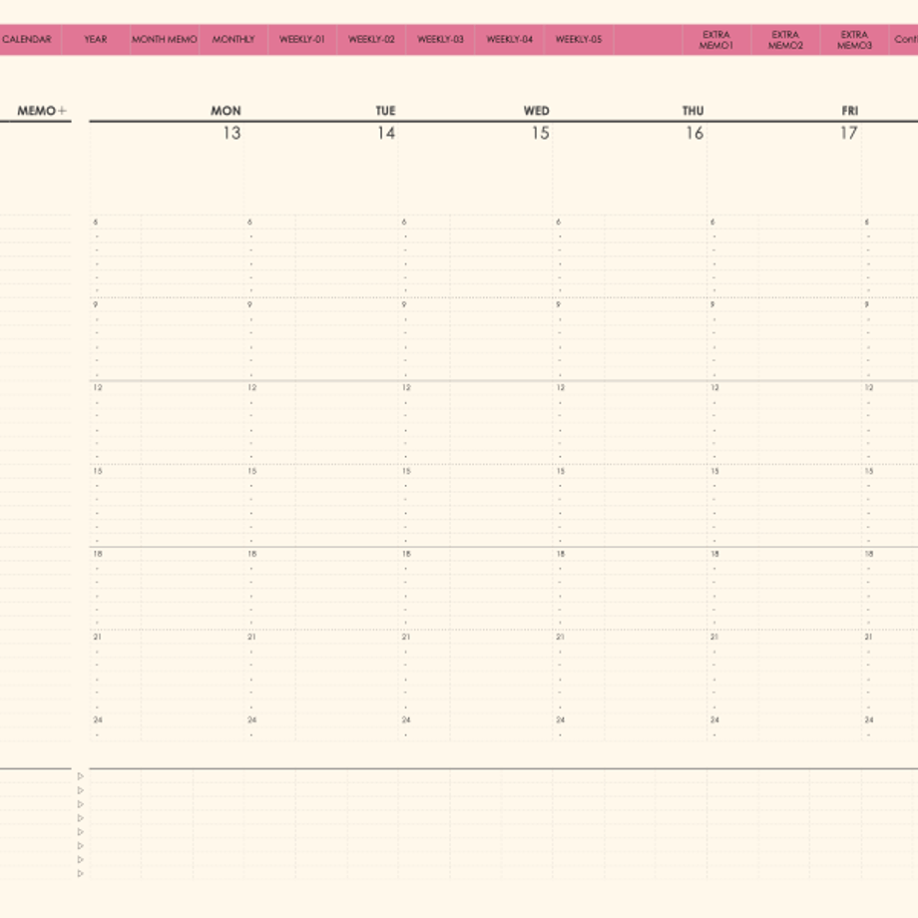Select date 14 under TUE

tap(386, 133)
